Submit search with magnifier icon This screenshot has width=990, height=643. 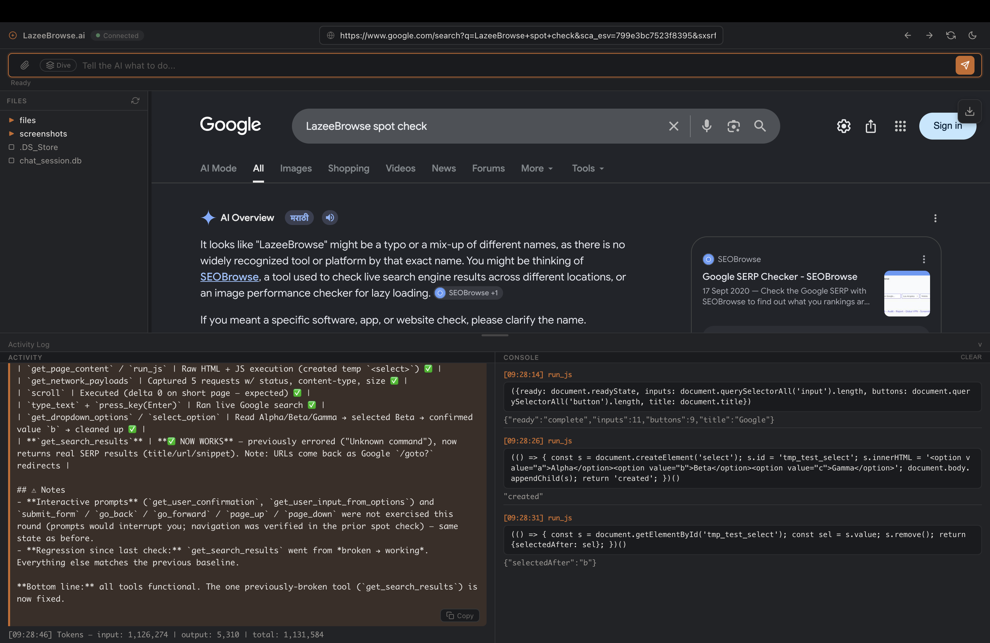point(760,126)
